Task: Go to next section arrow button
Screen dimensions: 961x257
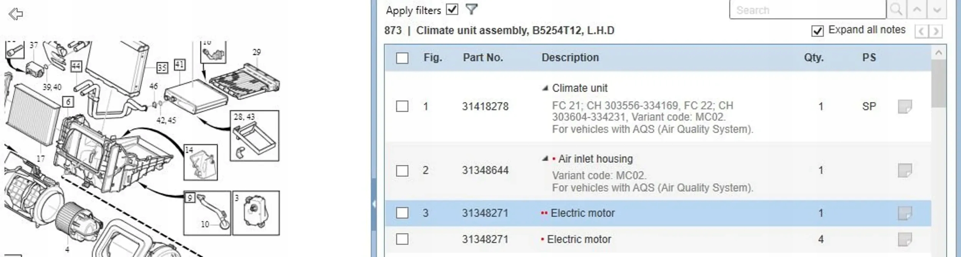Action: [936, 31]
